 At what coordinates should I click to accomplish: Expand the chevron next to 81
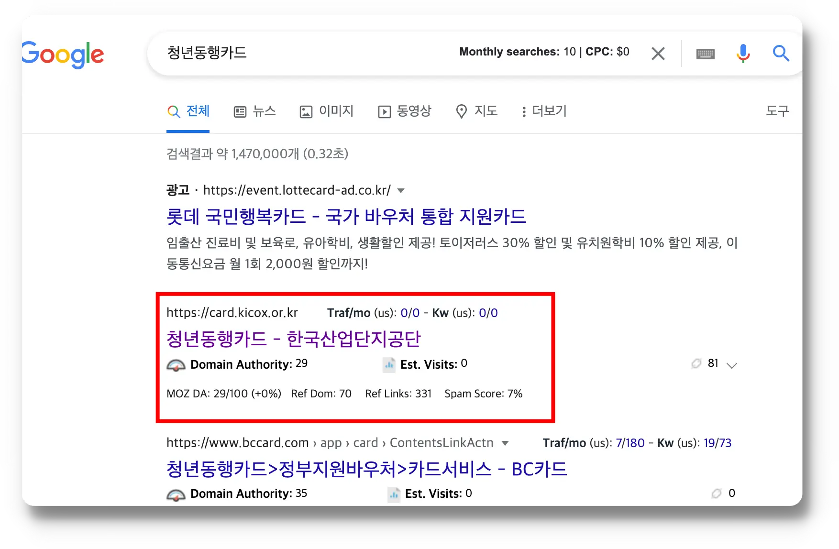(x=732, y=365)
